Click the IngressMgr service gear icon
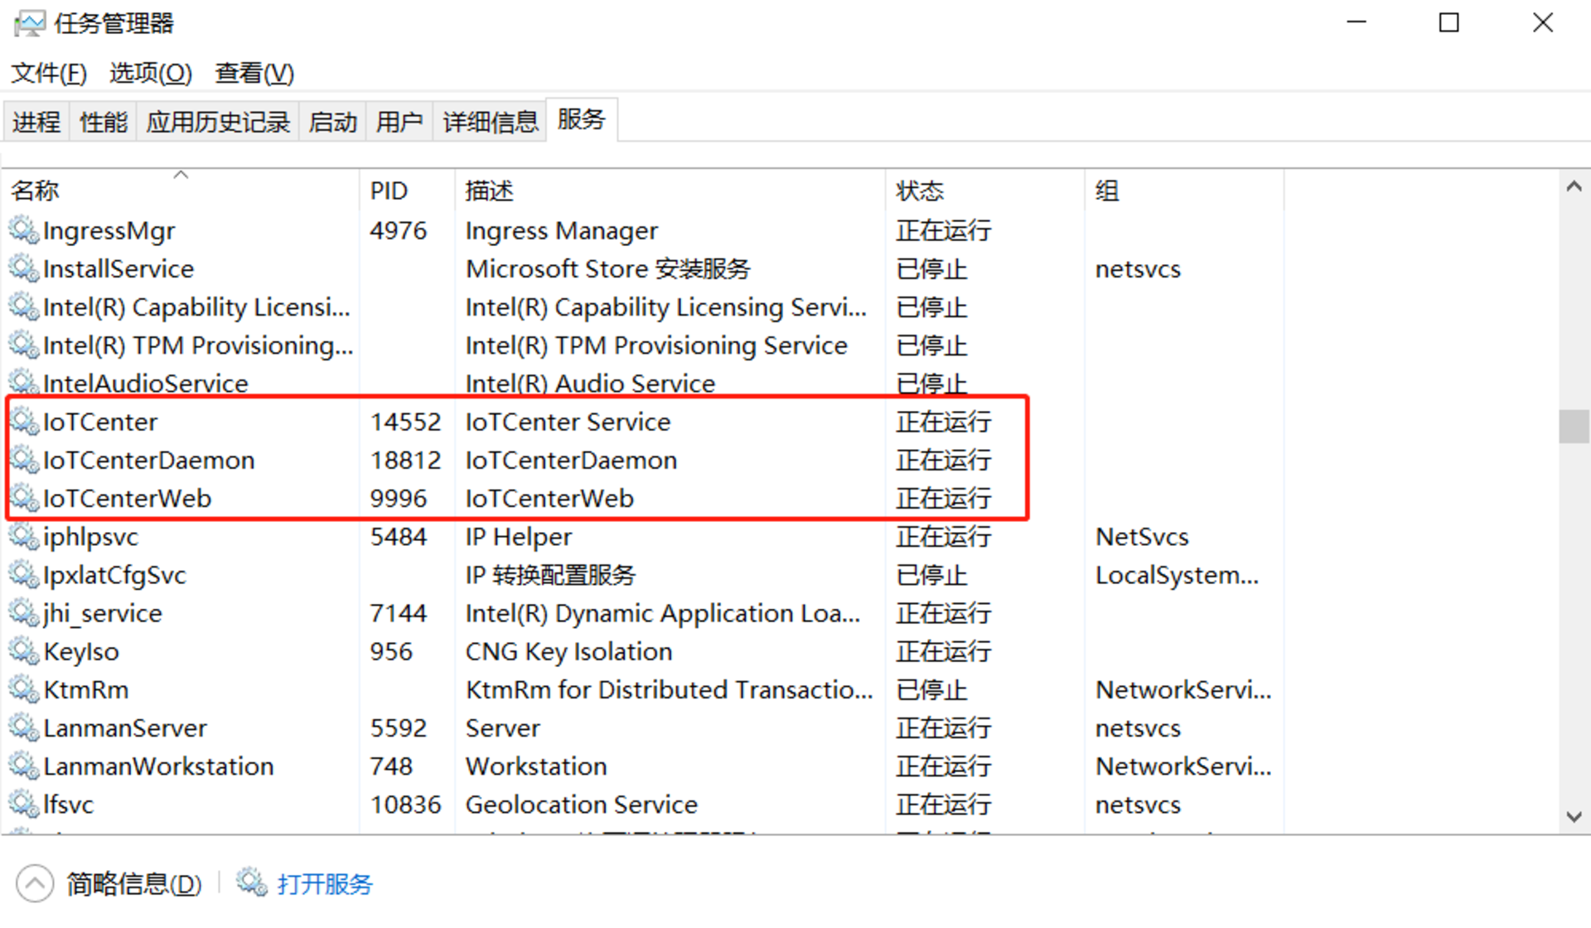Screen dimensions: 1591x928 [24, 230]
